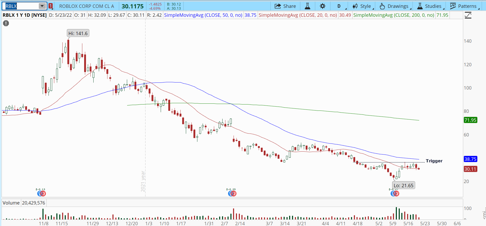
Task: Click the Lo: 21.65 price bubble
Action: 403,185
